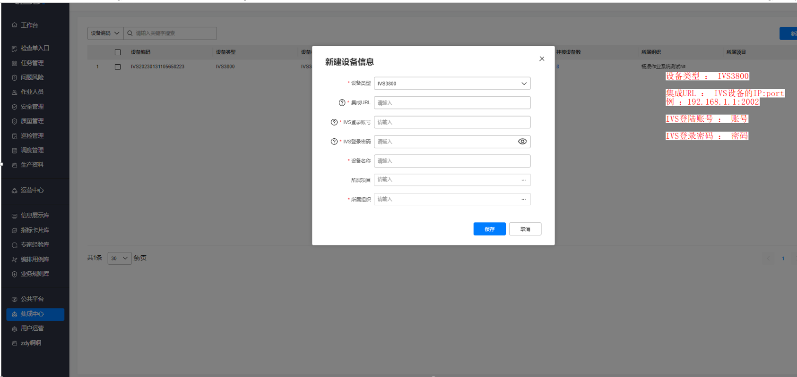Image resolution: width=797 pixels, height=377 pixels.
Task: Toggle password visibility eye icon
Action: coord(522,142)
